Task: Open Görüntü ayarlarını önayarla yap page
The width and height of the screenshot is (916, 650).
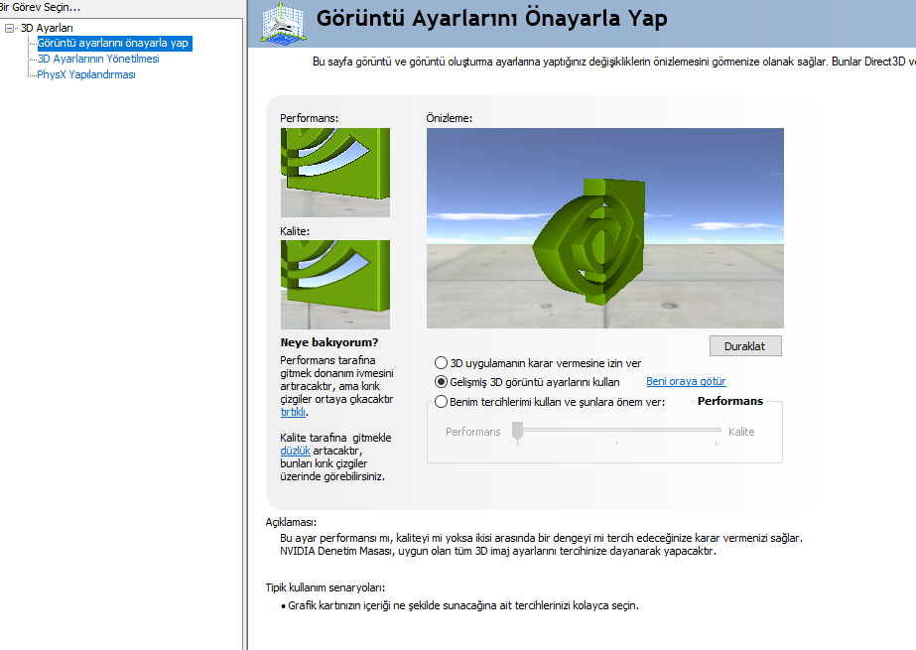Action: point(113,44)
